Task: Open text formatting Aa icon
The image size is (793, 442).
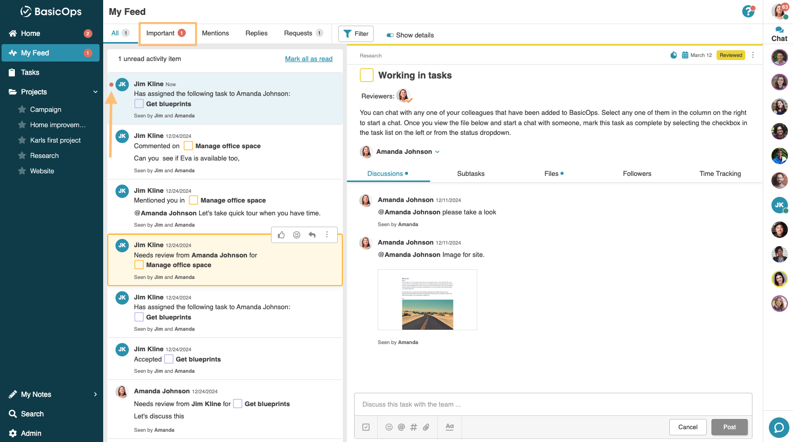Action: [x=450, y=427]
